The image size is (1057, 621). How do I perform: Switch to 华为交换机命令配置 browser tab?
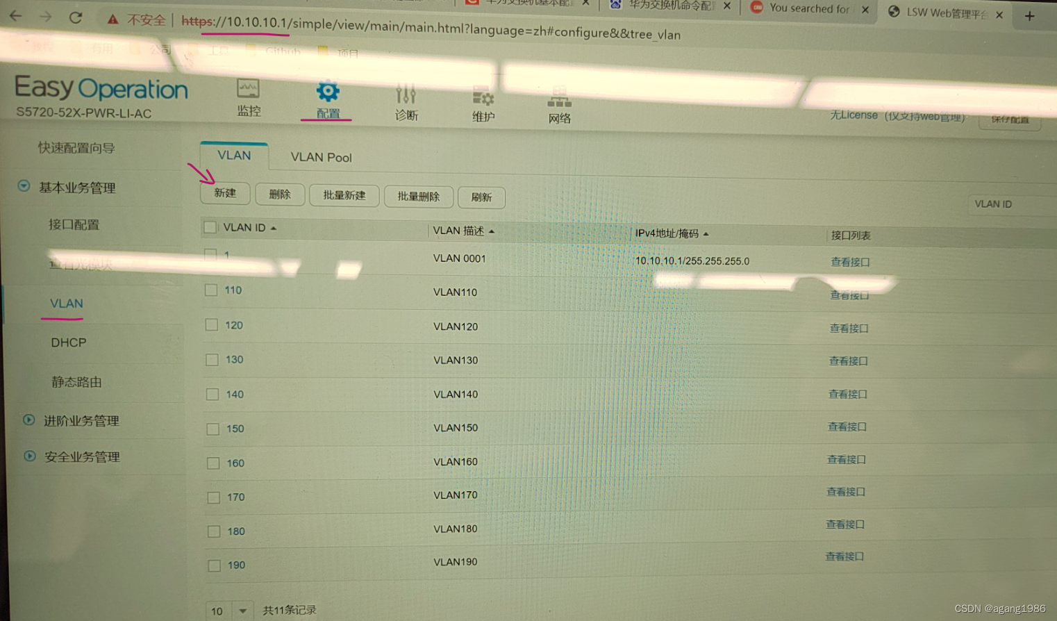[x=672, y=6]
